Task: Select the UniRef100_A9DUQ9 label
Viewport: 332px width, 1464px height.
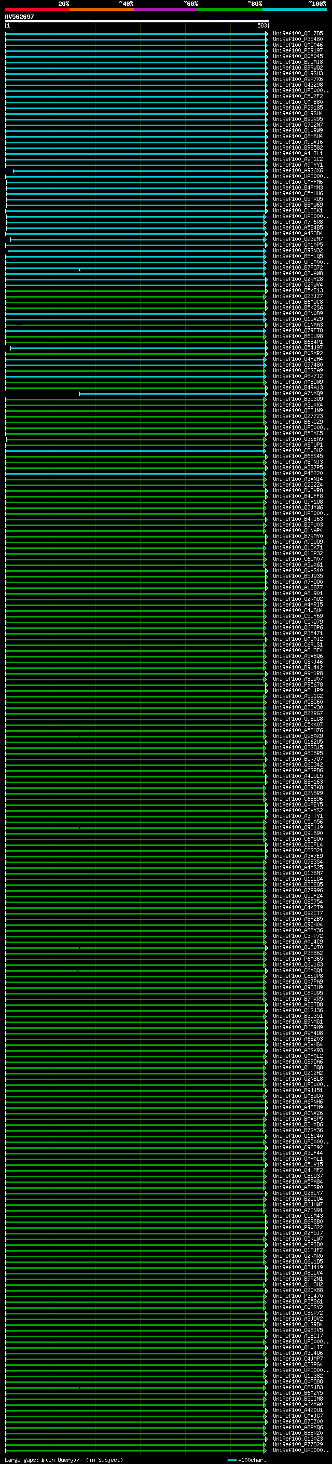Action: click(298, 542)
